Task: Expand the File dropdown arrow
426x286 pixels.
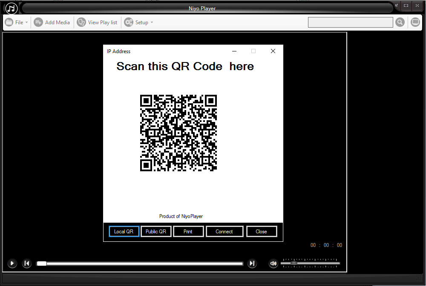Action: tap(26, 22)
